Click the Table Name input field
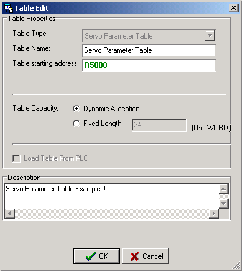The image size is (243, 272). [x=149, y=50]
